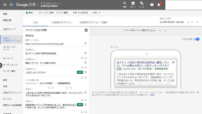Toggle the 広告を強調 switch
Viewport: 202px width, 114px height.
[196, 39]
